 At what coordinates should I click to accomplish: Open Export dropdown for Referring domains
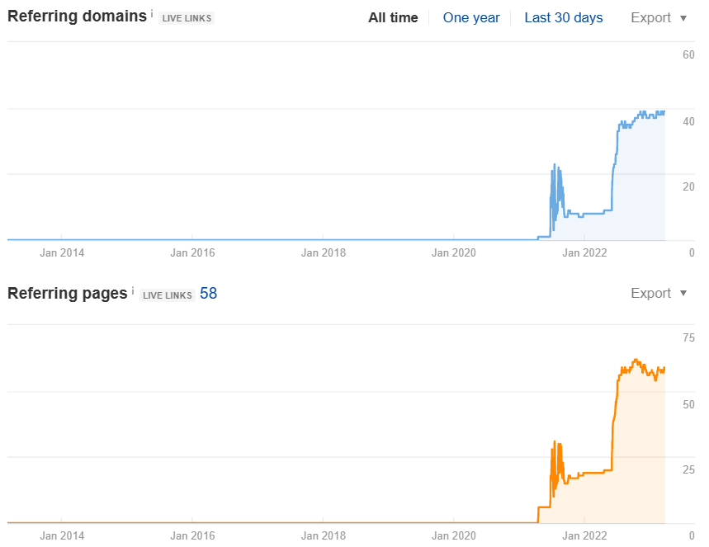(x=659, y=17)
